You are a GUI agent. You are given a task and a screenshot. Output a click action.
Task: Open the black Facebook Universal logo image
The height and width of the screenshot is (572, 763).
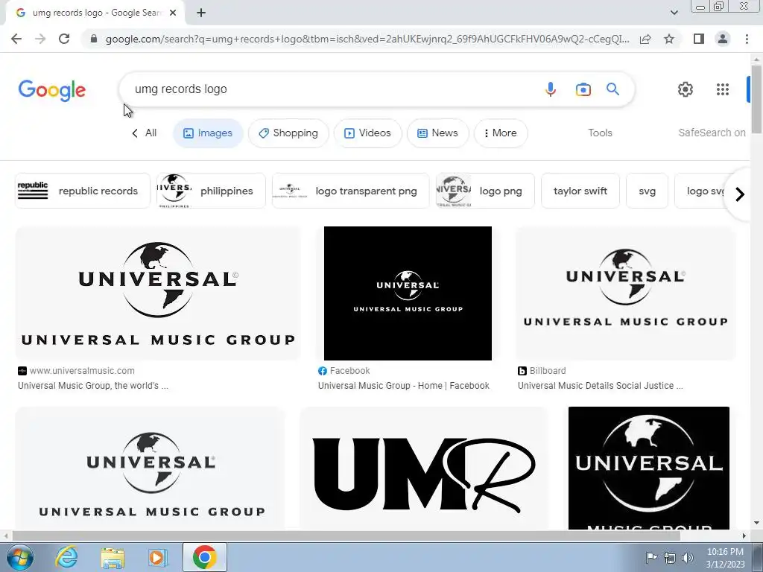point(408,293)
